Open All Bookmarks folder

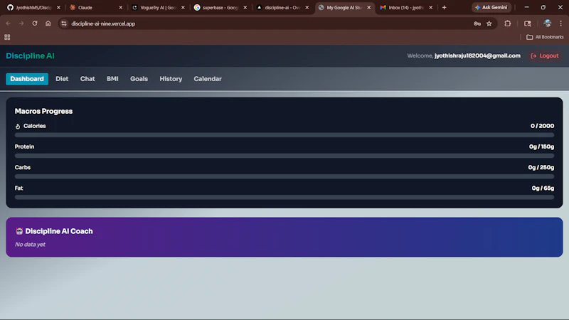tap(545, 37)
